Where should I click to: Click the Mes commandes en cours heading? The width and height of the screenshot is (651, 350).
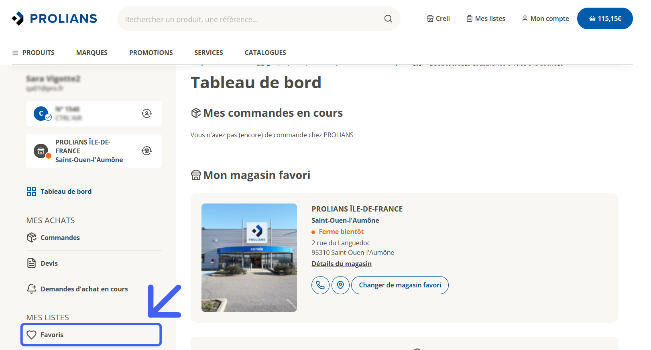pos(273,113)
